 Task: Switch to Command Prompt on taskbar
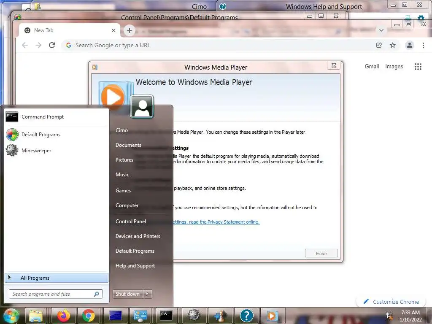(166, 316)
